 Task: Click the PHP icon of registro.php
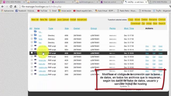(35, 67)
